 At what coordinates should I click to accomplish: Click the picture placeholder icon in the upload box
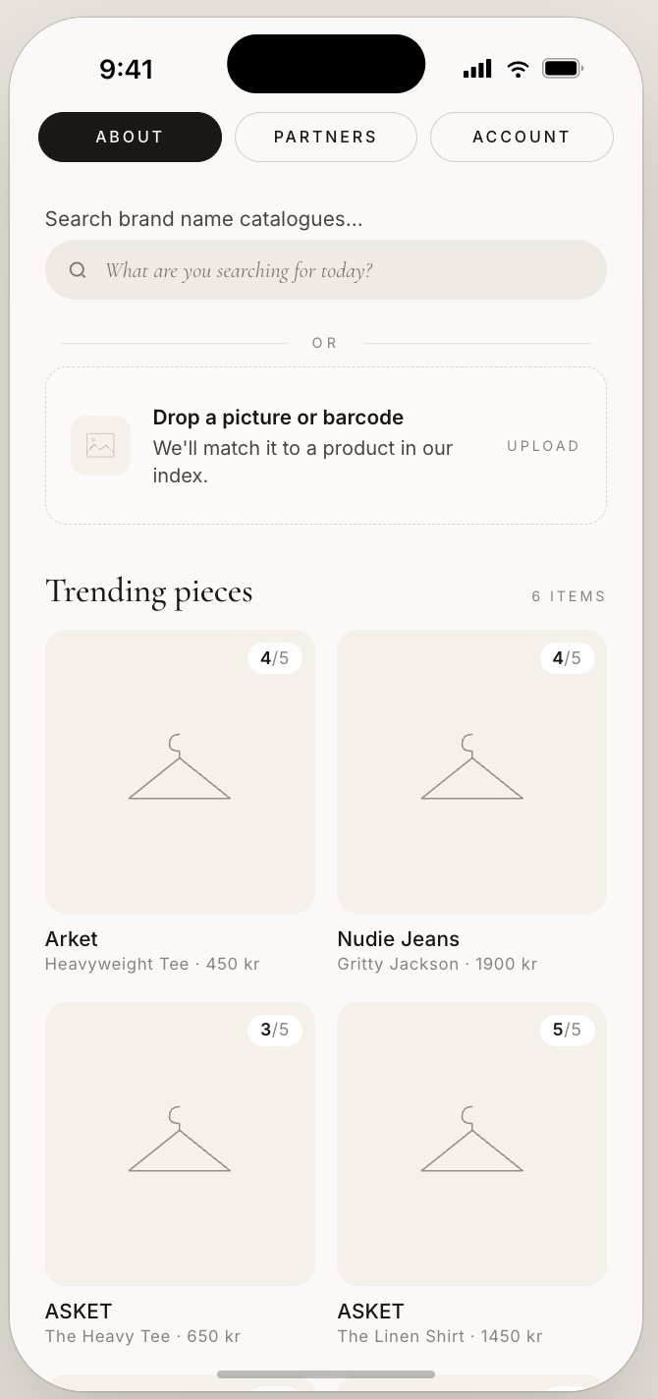coord(100,445)
